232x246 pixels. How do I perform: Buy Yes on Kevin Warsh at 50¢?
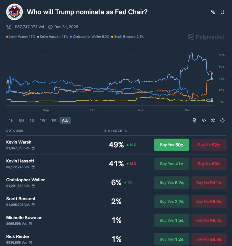tap(172, 145)
